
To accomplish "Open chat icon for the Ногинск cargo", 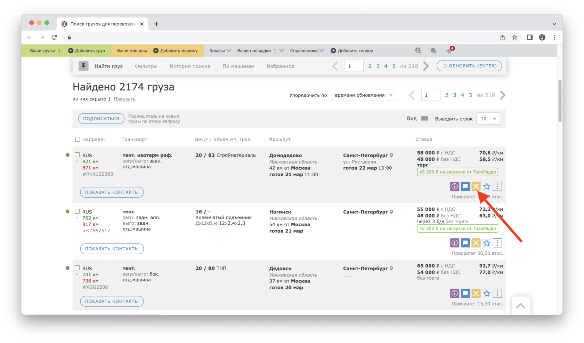I will [465, 243].
